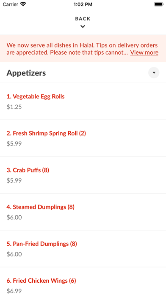The image size is (166, 295).
Task: Open 5. Pan-Fried Dumplings (8)
Action: [x=83, y=249]
